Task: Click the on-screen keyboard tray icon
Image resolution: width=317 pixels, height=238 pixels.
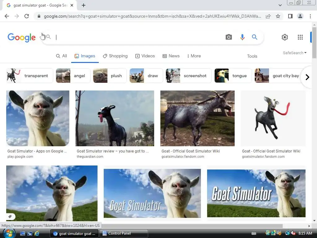Action: (x=254, y=233)
